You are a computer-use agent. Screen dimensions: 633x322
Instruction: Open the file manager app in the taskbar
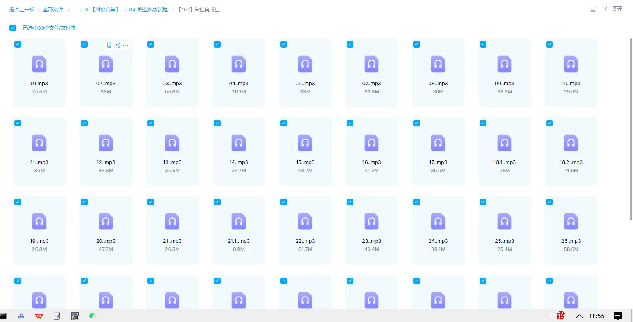[x=75, y=316]
